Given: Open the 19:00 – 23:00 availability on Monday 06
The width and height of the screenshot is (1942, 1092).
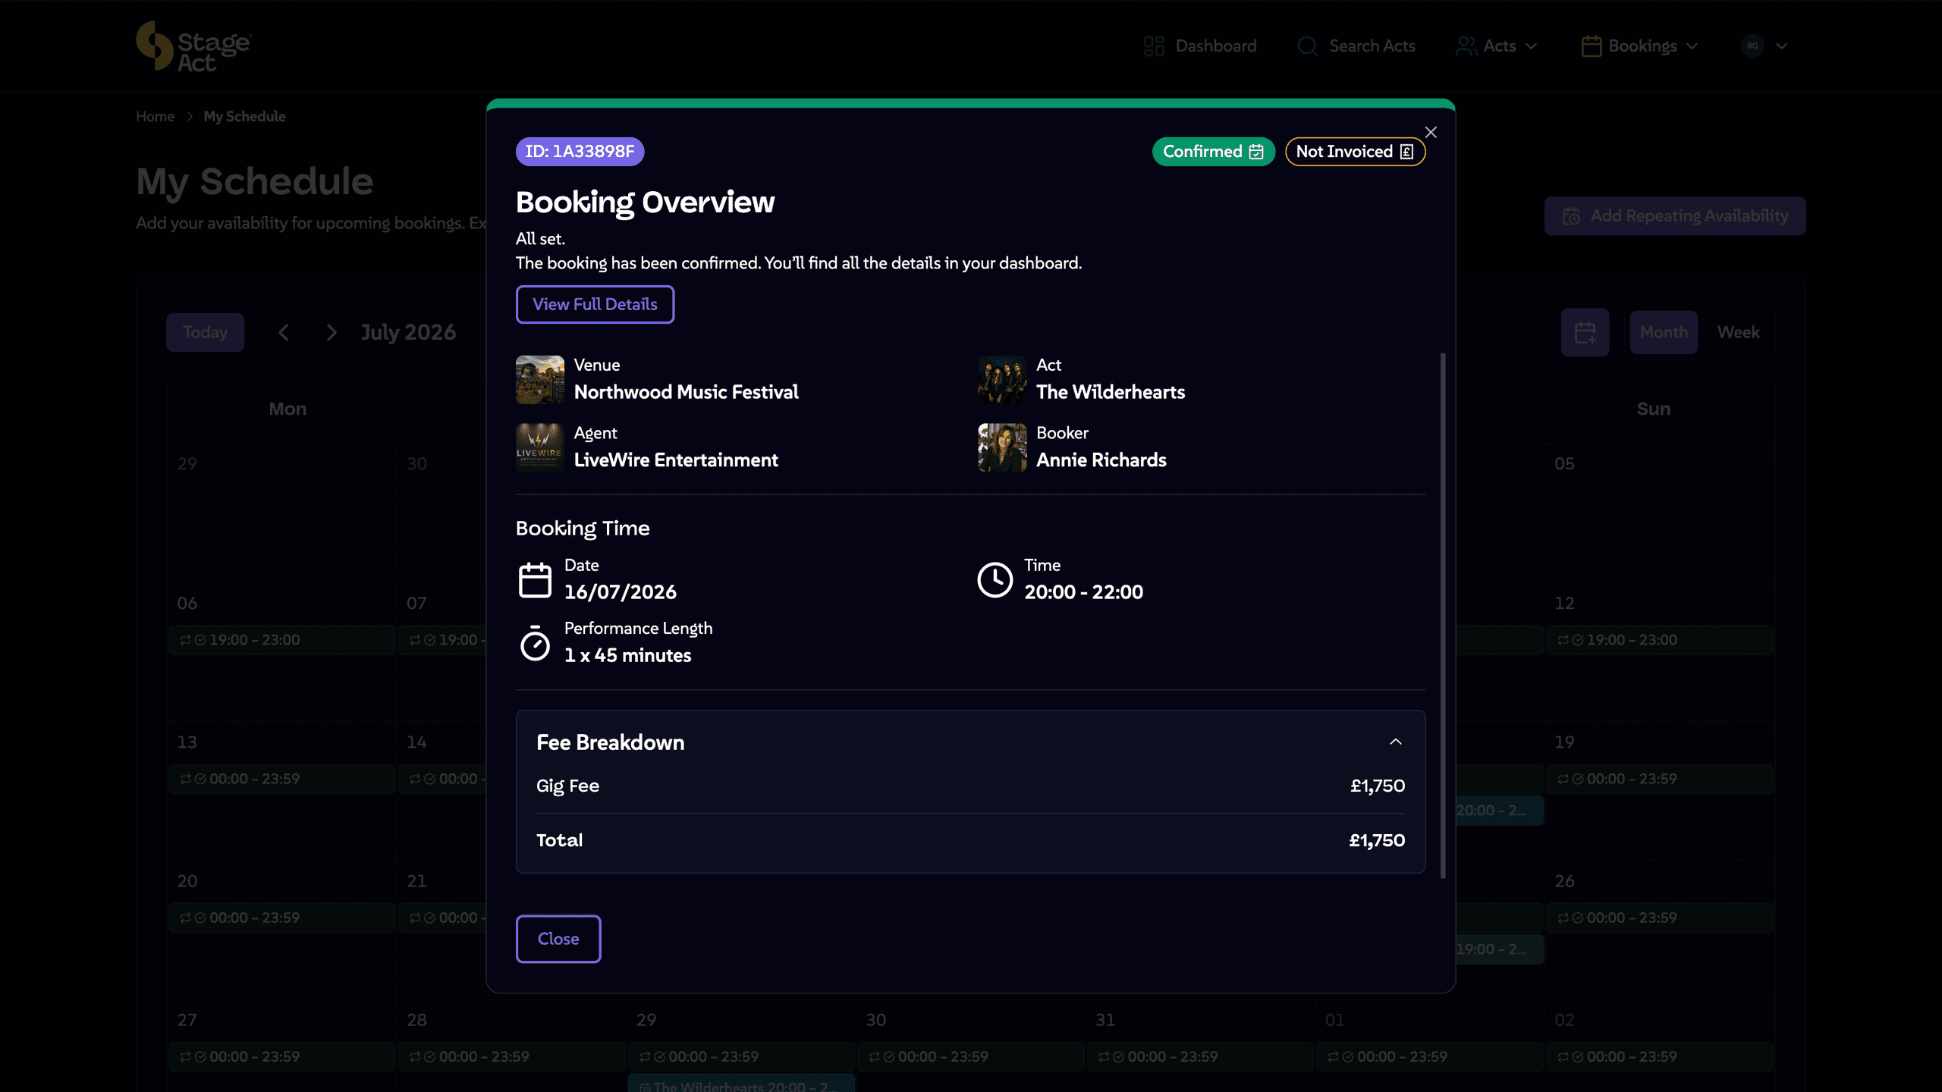Looking at the screenshot, I should (281, 640).
